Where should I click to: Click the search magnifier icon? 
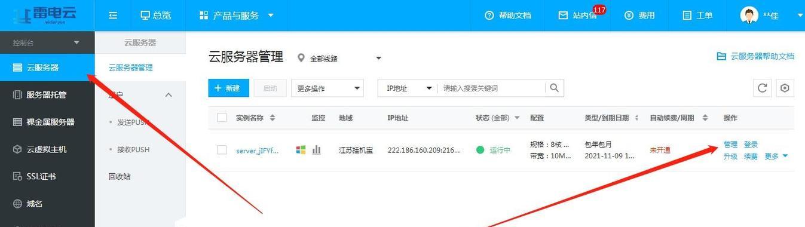tap(555, 88)
